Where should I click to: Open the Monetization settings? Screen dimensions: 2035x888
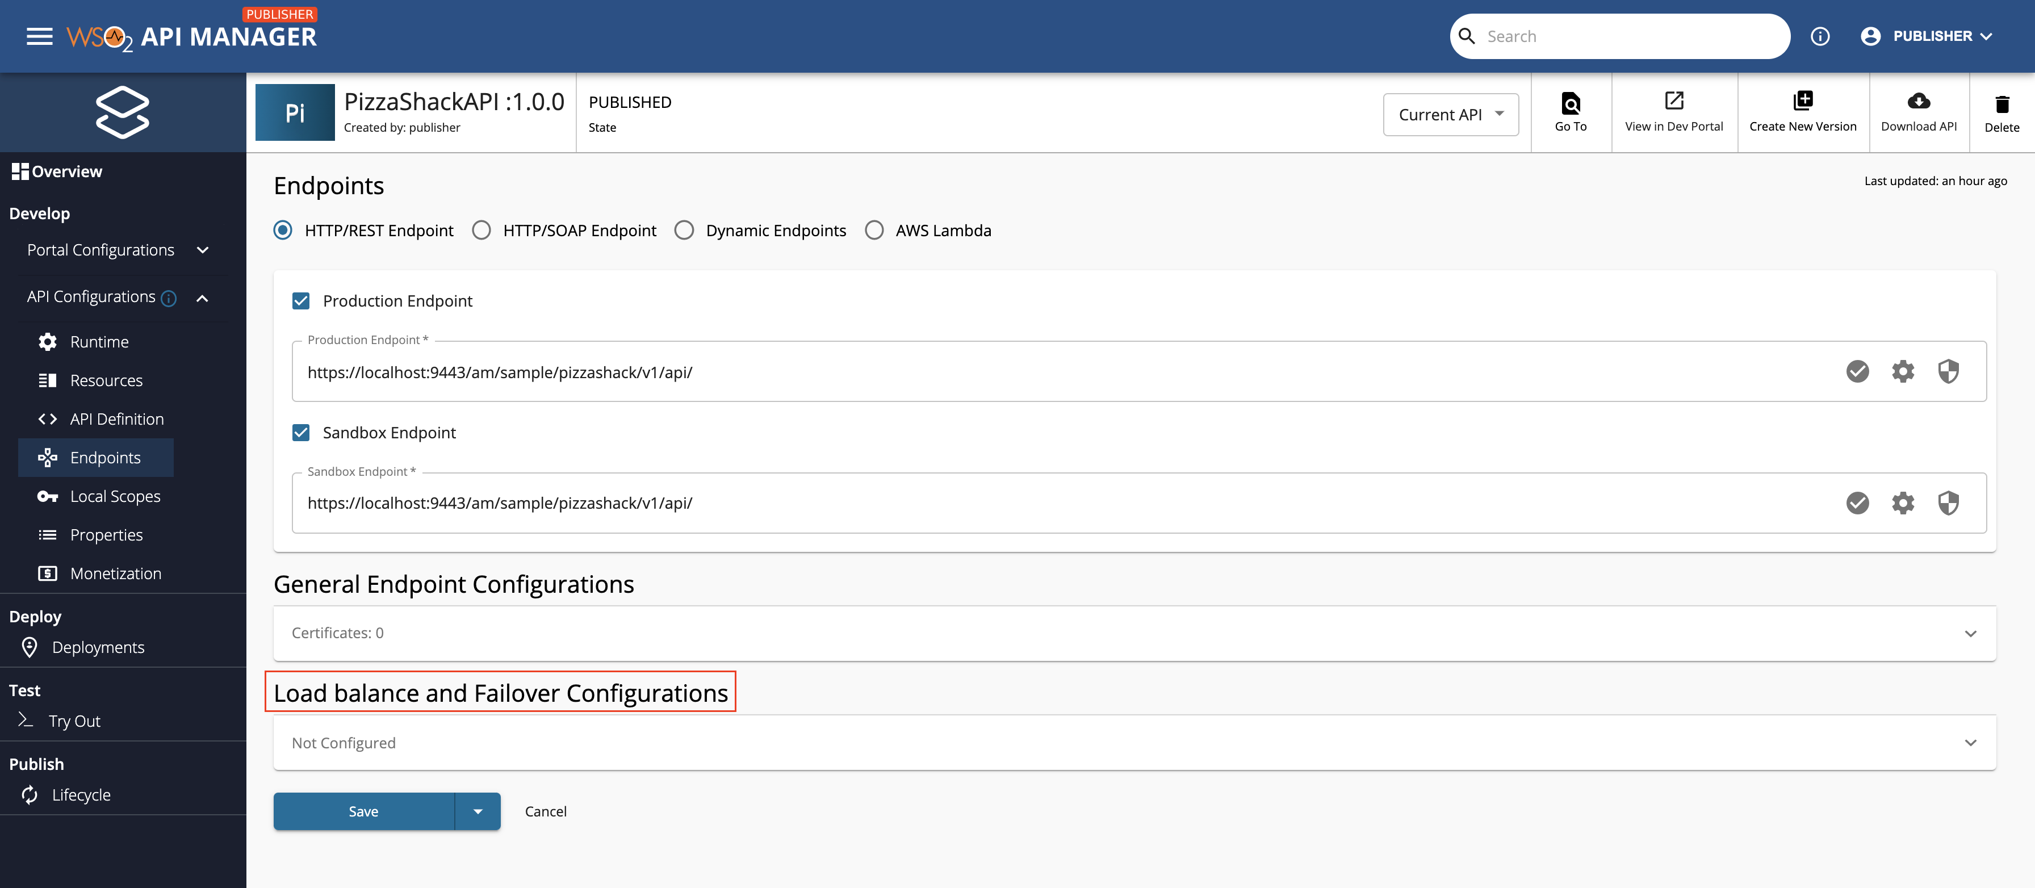(x=115, y=573)
